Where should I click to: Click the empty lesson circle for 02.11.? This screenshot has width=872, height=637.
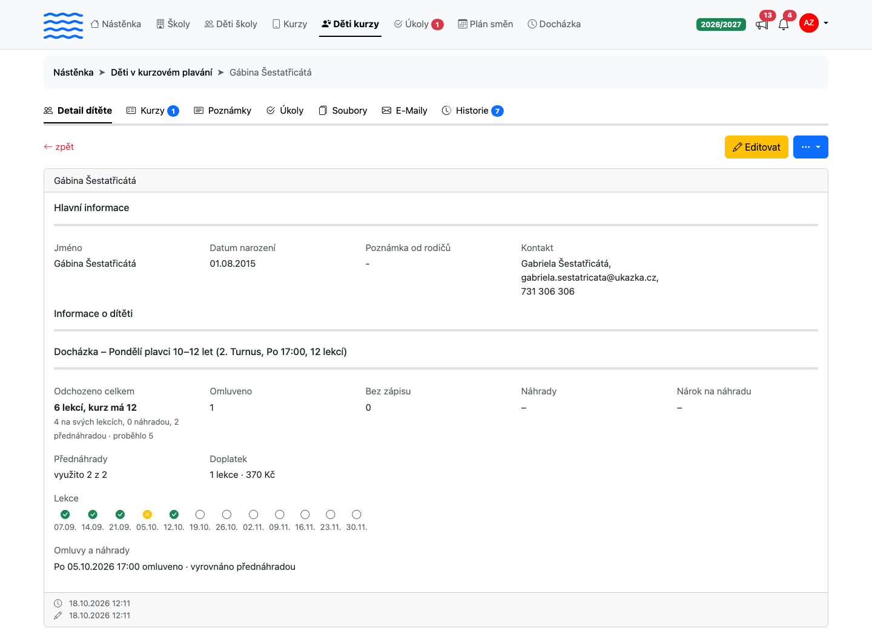pos(253,514)
